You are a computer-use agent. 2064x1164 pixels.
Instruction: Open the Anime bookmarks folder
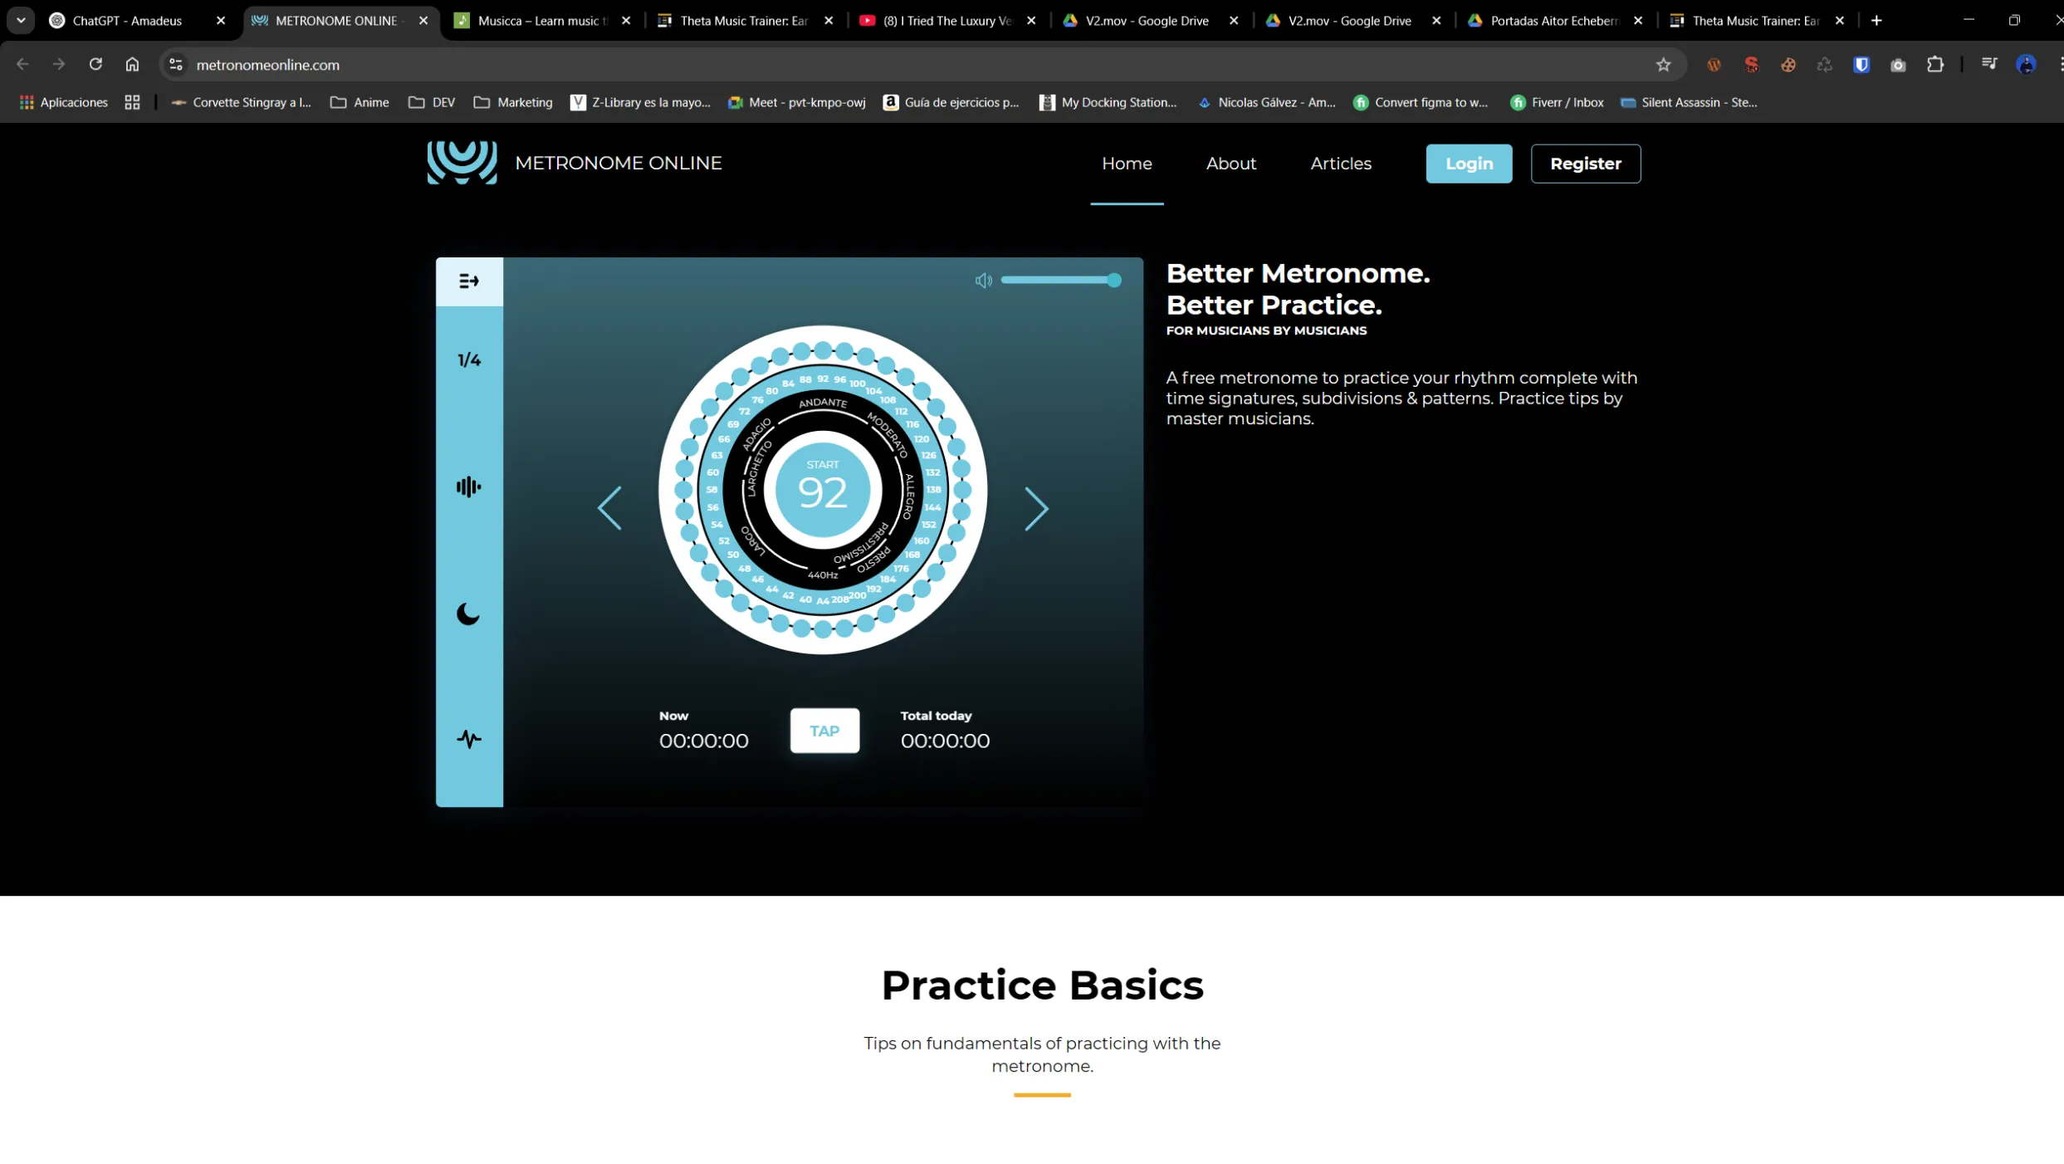(359, 102)
